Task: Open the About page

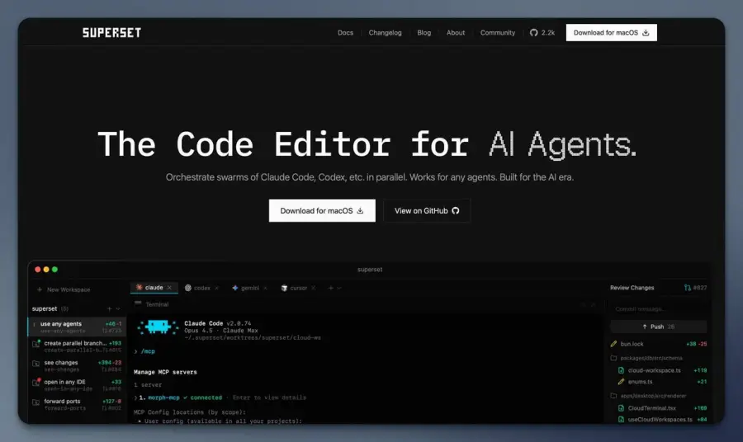Action: [x=456, y=33]
